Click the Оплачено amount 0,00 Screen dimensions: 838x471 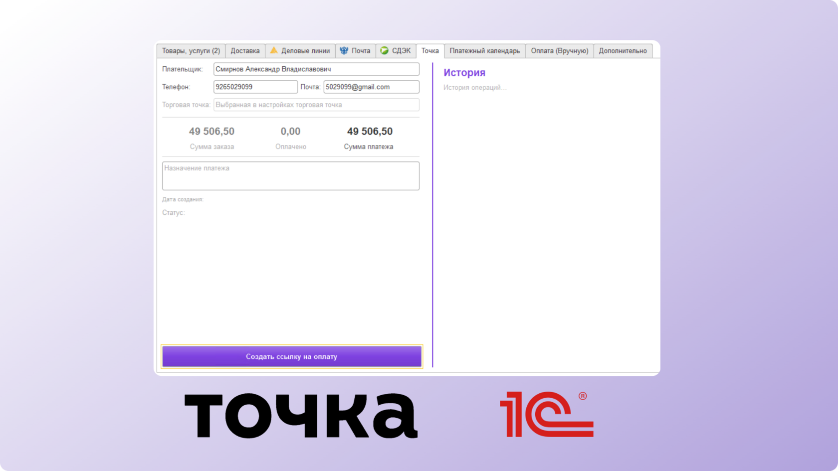tap(290, 132)
